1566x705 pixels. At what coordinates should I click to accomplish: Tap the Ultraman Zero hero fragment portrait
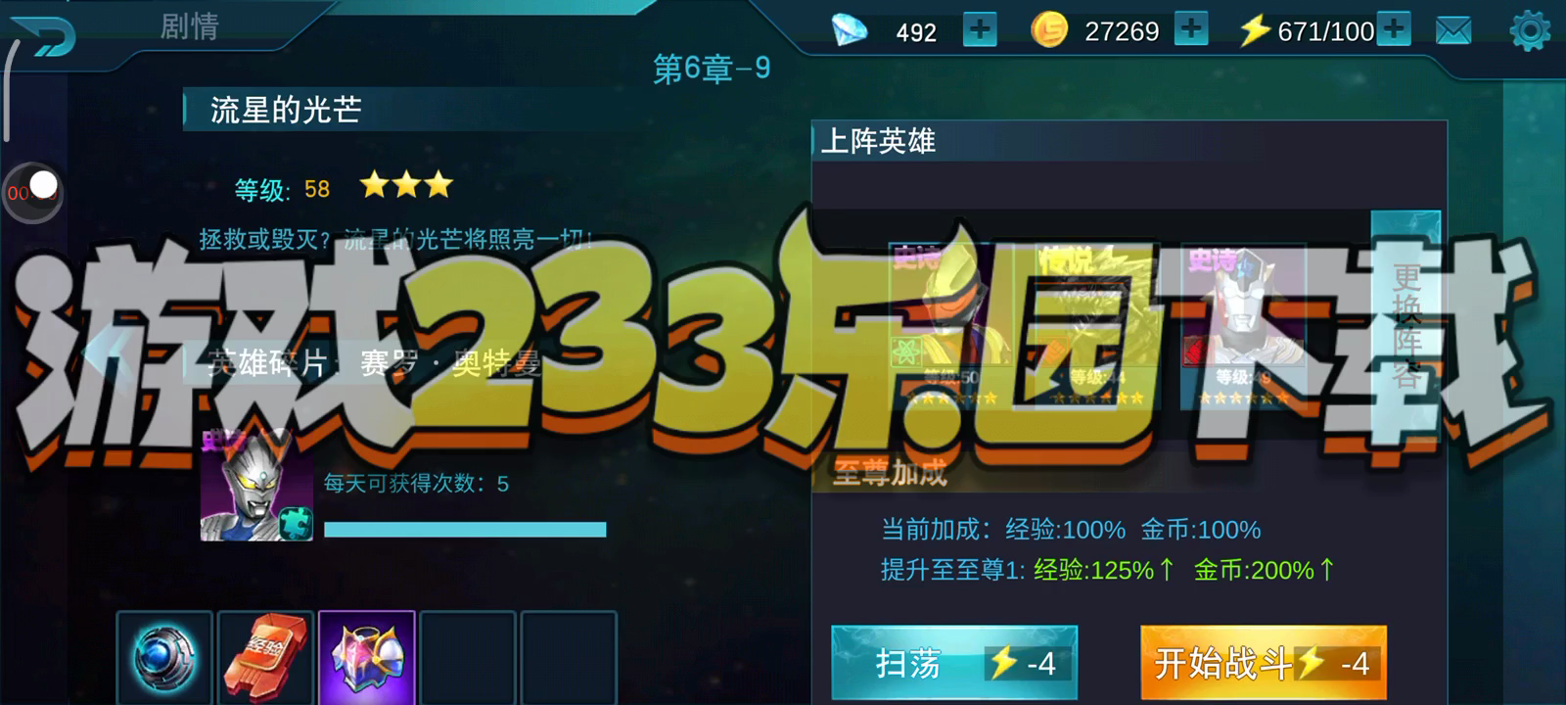point(256,486)
